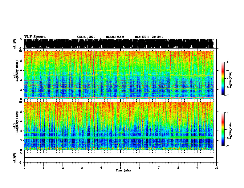
Task: Click the "6" tick on ch.1 frequency axis
Action: point(22,70)
